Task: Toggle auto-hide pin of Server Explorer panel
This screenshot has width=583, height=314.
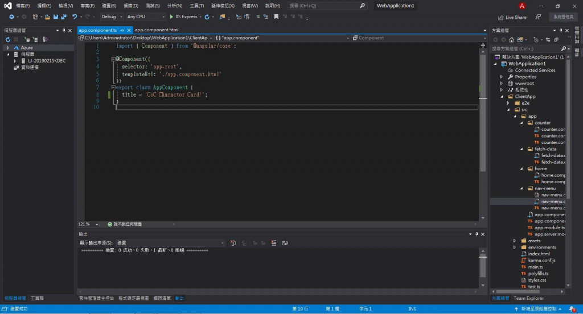Action: (x=64, y=31)
